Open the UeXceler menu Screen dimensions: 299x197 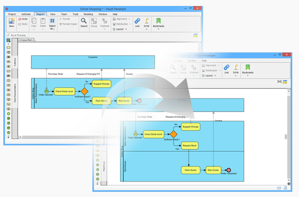click(26, 14)
